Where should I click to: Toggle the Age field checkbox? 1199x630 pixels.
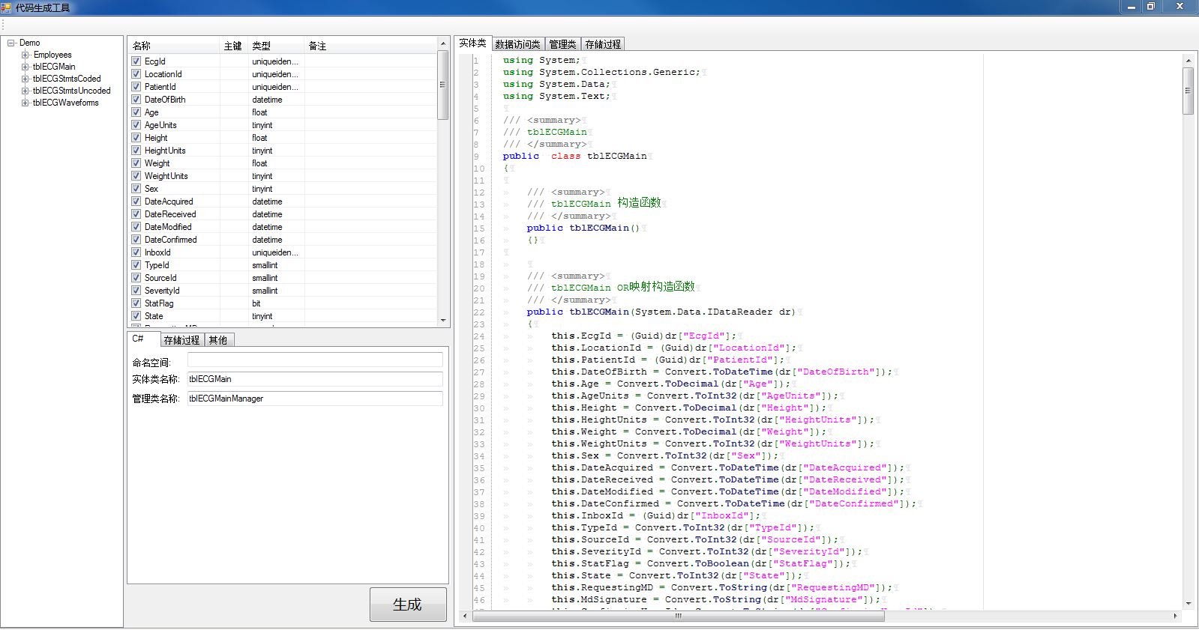(x=136, y=112)
